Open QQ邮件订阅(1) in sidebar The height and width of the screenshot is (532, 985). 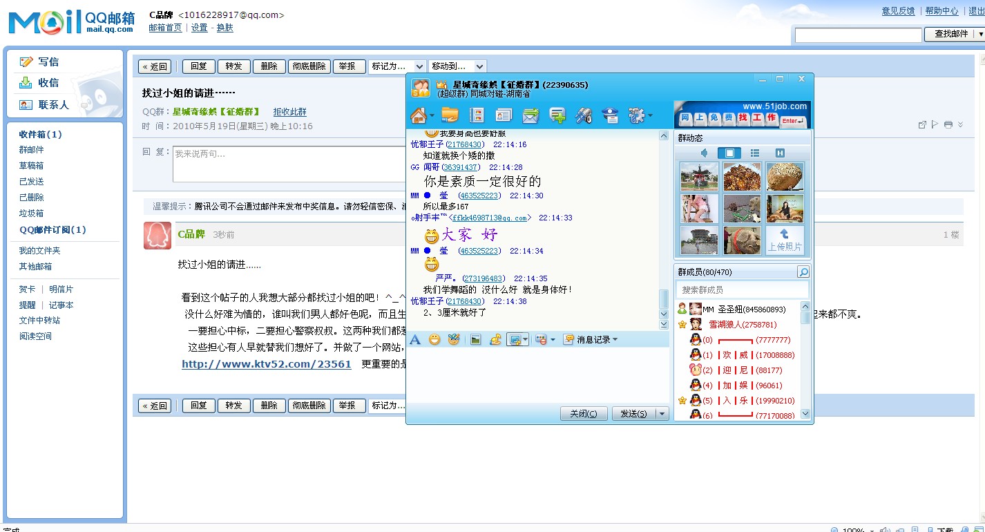pos(52,230)
